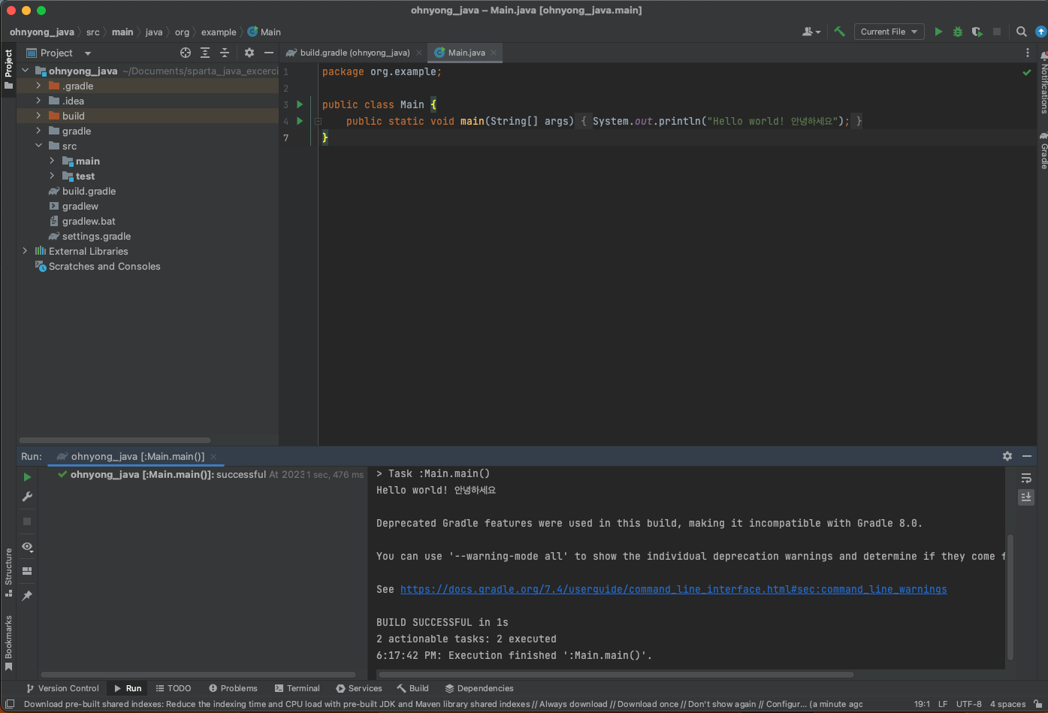Screen dimensions: 1048x713
Task: Click Expand All in Project panel
Action: click(x=205, y=53)
